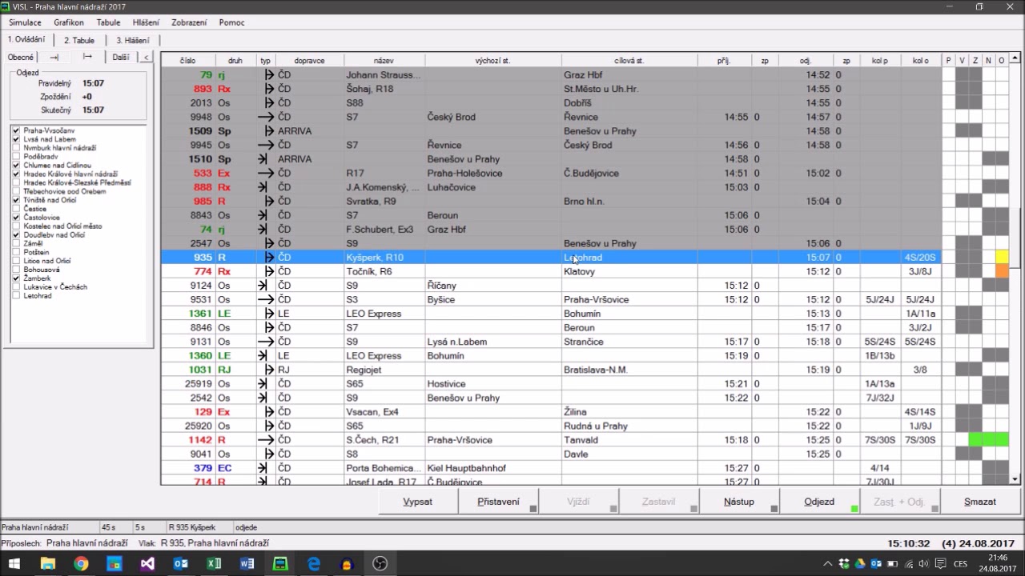
Task: Open the Simulace menu
Action: (x=26, y=22)
